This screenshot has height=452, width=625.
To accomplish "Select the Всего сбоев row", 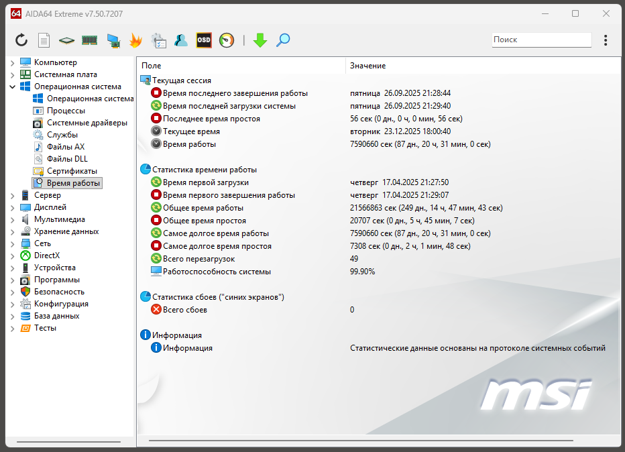I will coord(379,310).
